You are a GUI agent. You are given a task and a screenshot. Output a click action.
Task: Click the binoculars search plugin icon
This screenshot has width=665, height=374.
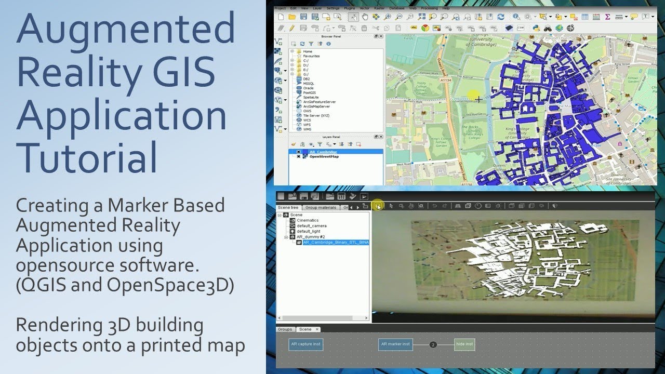(x=548, y=28)
